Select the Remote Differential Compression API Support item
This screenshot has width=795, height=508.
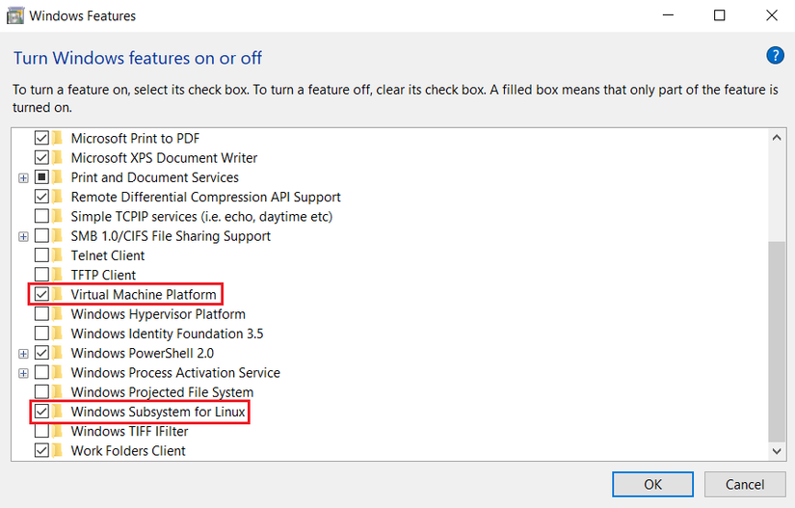click(205, 197)
